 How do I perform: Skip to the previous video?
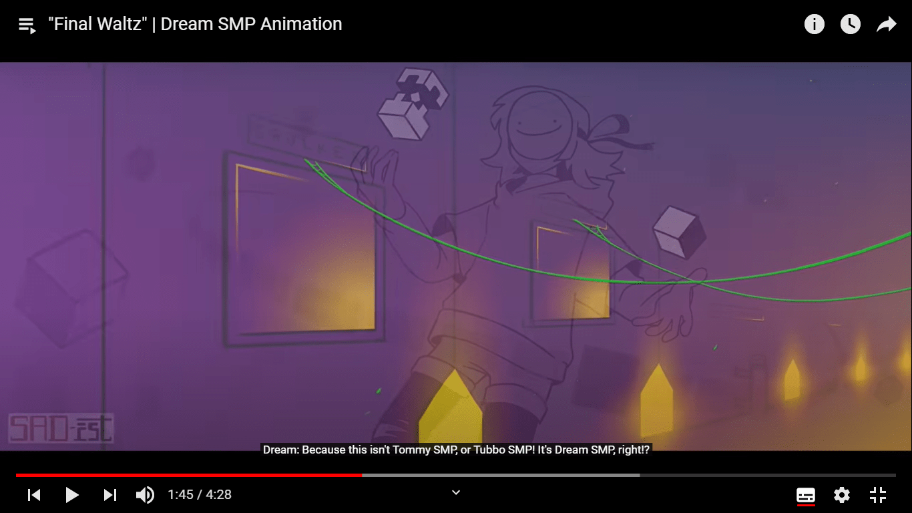pyautogui.click(x=34, y=495)
